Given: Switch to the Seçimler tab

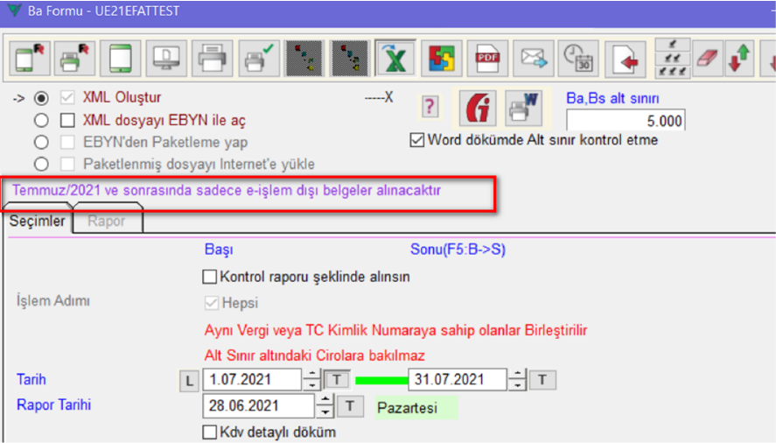Looking at the screenshot, I should pyautogui.click(x=37, y=221).
